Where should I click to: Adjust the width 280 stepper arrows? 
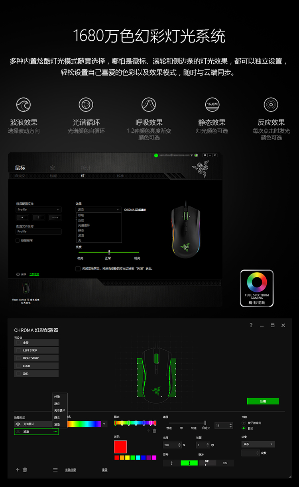(x=180, y=445)
